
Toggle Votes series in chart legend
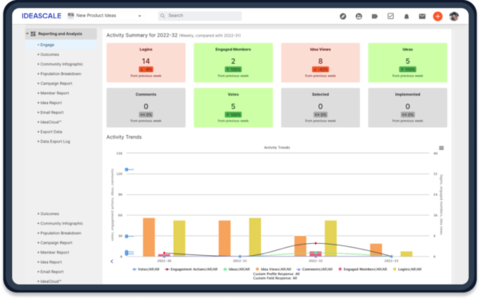(x=146, y=269)
